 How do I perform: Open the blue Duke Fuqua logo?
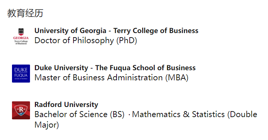tap(21, 74)
